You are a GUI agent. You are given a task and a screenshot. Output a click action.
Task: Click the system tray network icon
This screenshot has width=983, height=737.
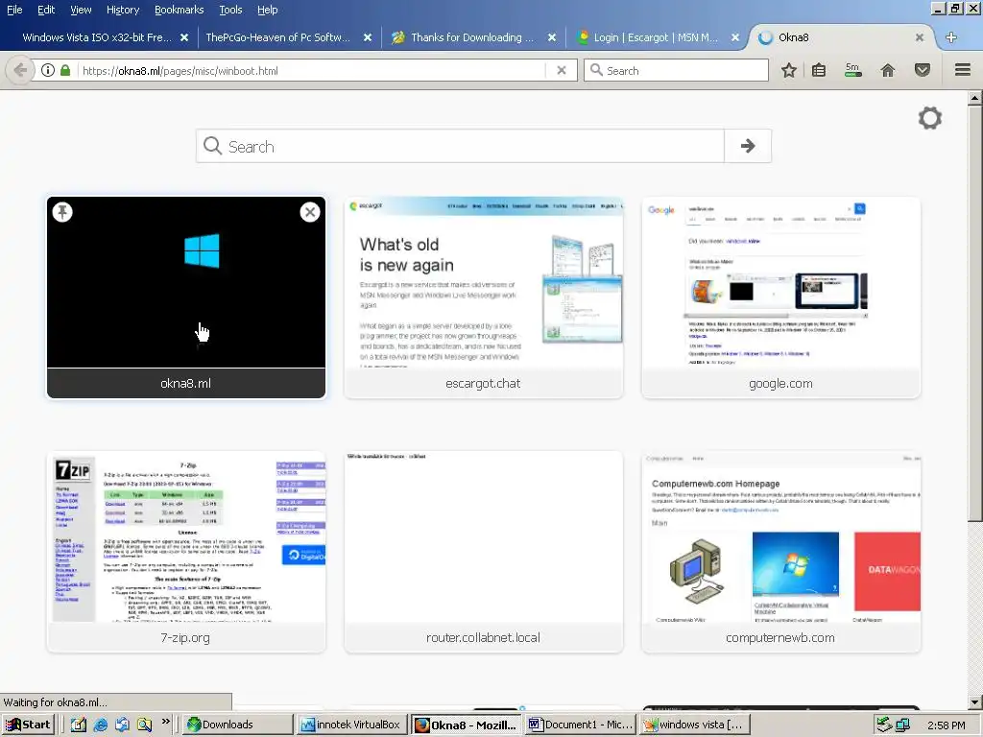coord(902,725)
